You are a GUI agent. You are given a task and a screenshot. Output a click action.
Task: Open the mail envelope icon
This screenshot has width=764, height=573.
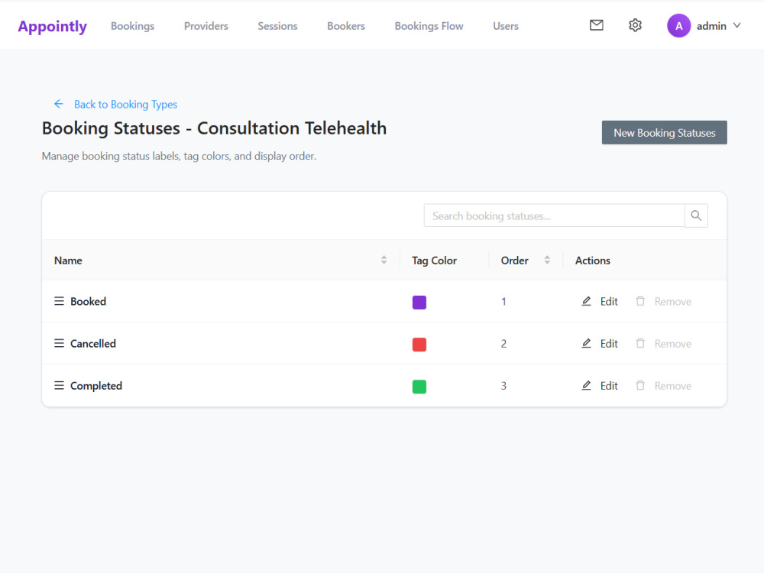tap(597, 25)
